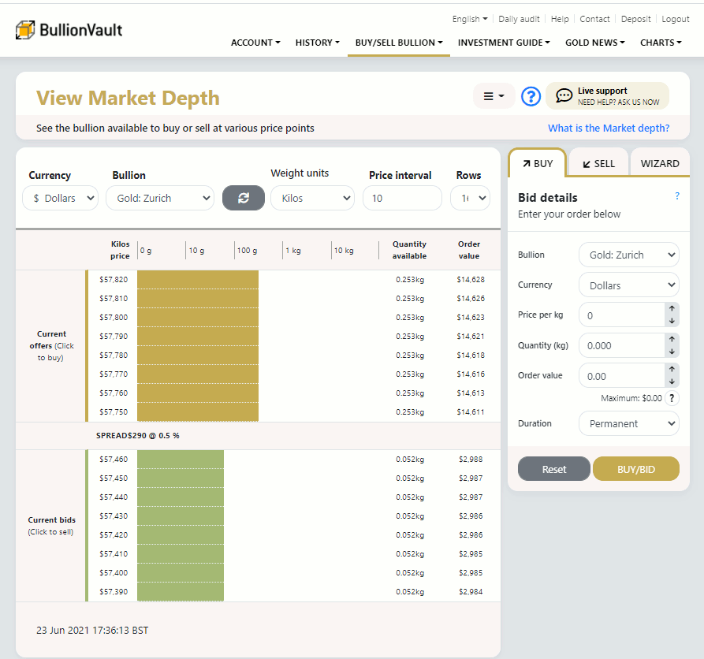
Task: Open the Daily audit link
Action: click(519, 19)
